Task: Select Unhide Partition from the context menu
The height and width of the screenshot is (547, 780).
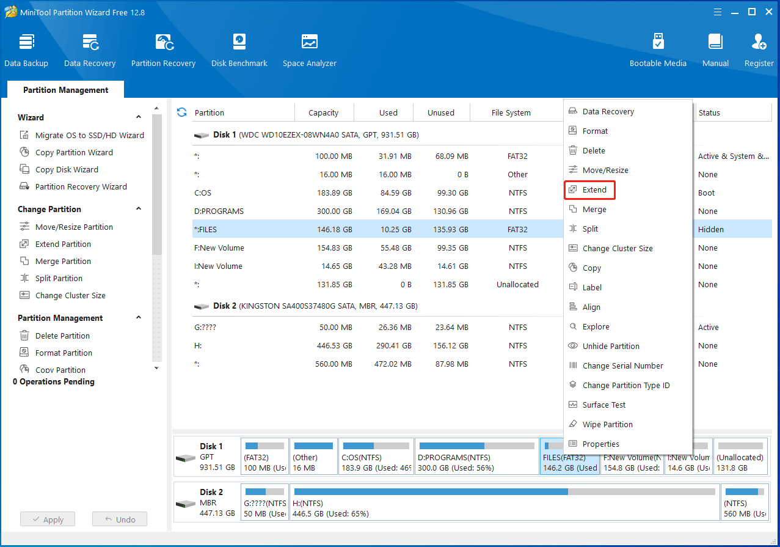Action: point(610,346)
